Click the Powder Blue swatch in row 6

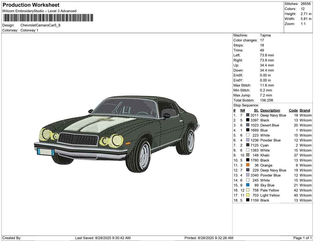click(248, 140)
